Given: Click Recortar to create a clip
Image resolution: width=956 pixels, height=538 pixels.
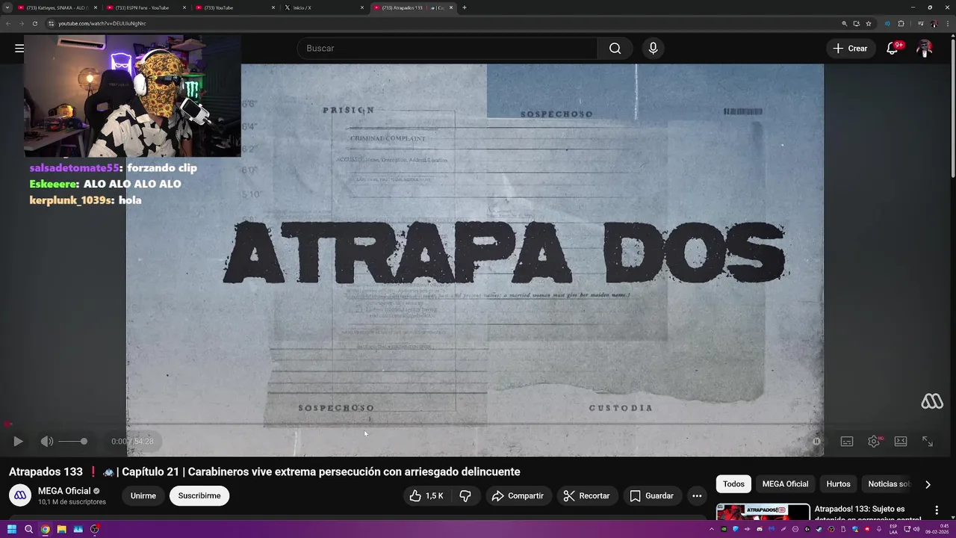Looking at the screenshot, I should point(586,495).
